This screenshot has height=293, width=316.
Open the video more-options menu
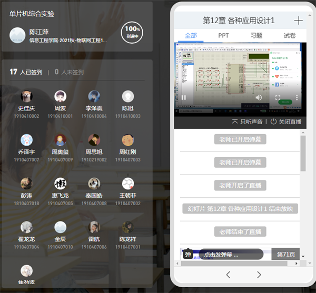297,97
